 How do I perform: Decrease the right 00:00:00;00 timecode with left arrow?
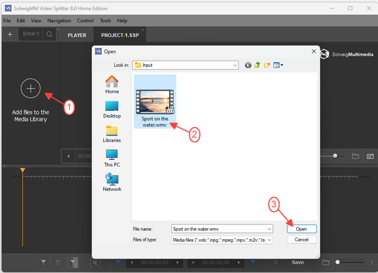[x=193, y=263]
